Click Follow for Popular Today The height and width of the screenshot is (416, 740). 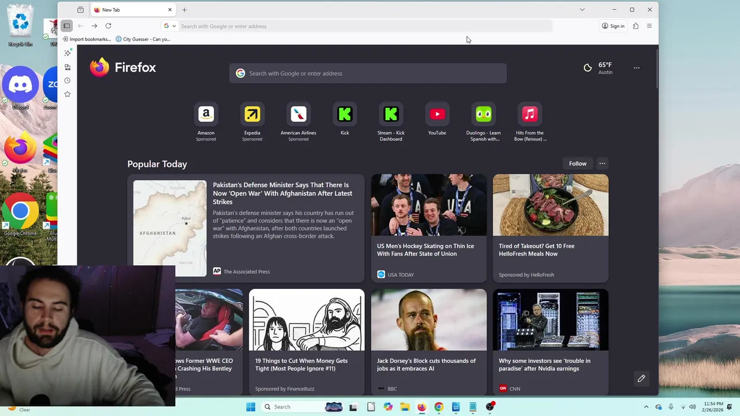point(578,164)
